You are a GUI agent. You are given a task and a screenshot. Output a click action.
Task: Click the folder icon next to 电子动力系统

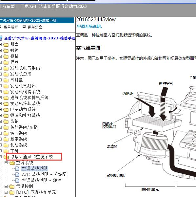click(6, 110)
